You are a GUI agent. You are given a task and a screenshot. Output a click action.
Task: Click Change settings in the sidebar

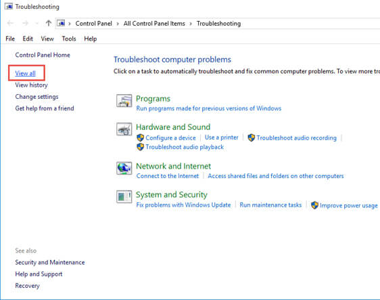coord(37,97)
